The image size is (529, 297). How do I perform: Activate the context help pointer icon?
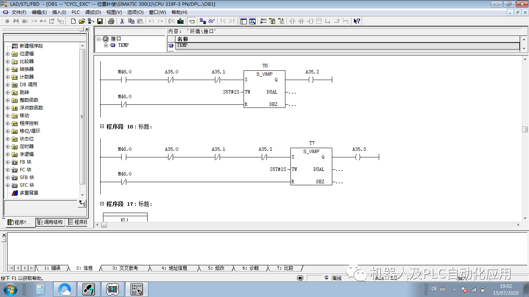tap(357, 21)
